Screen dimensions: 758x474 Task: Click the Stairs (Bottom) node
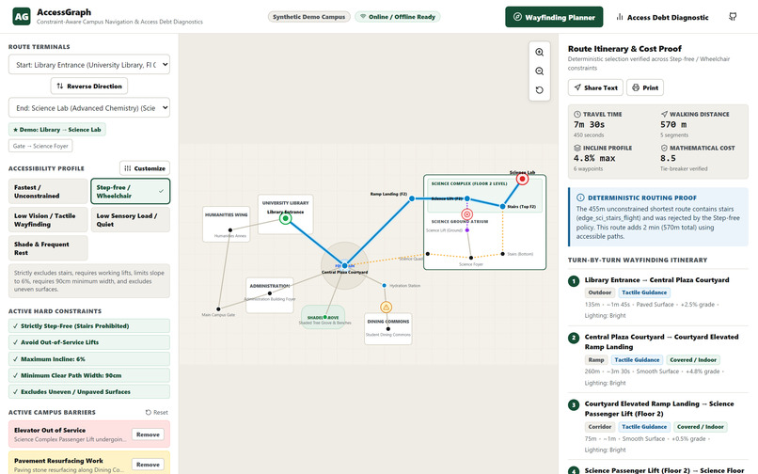[503, 253]
